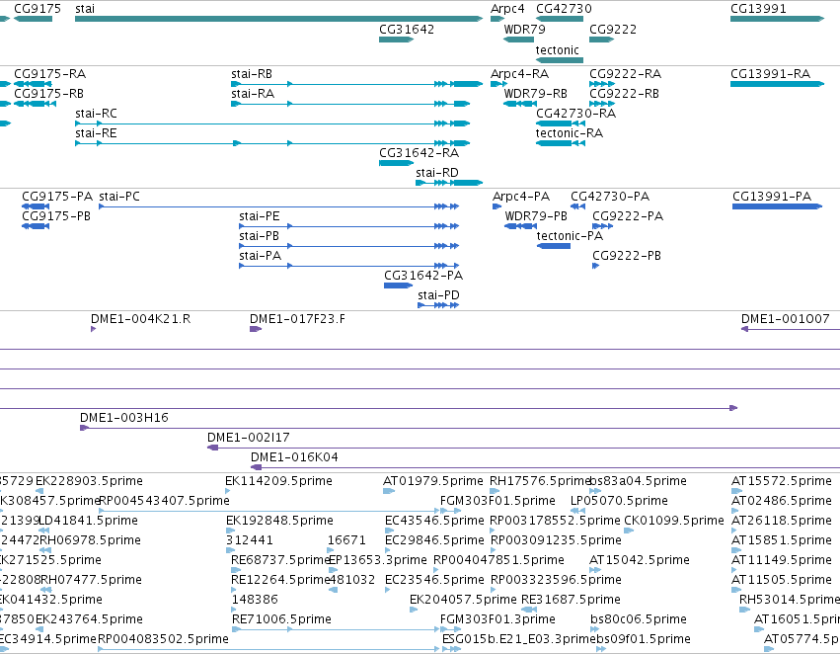Click the CG42730-RA transcript label
The height and width of the screenshot is (654, 840).
pos(575,113)
